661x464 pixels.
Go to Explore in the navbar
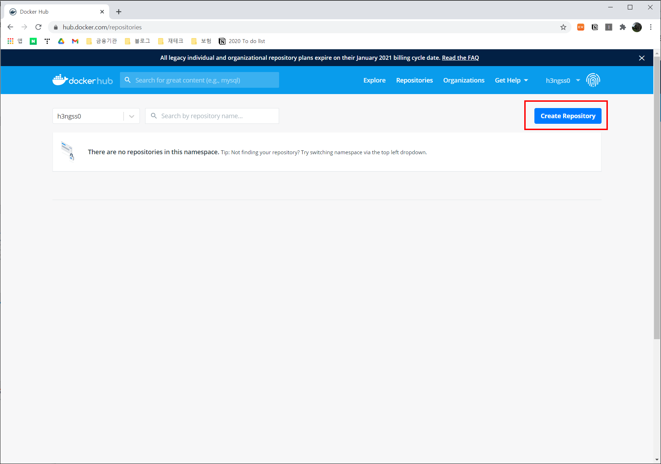point(374,80)
